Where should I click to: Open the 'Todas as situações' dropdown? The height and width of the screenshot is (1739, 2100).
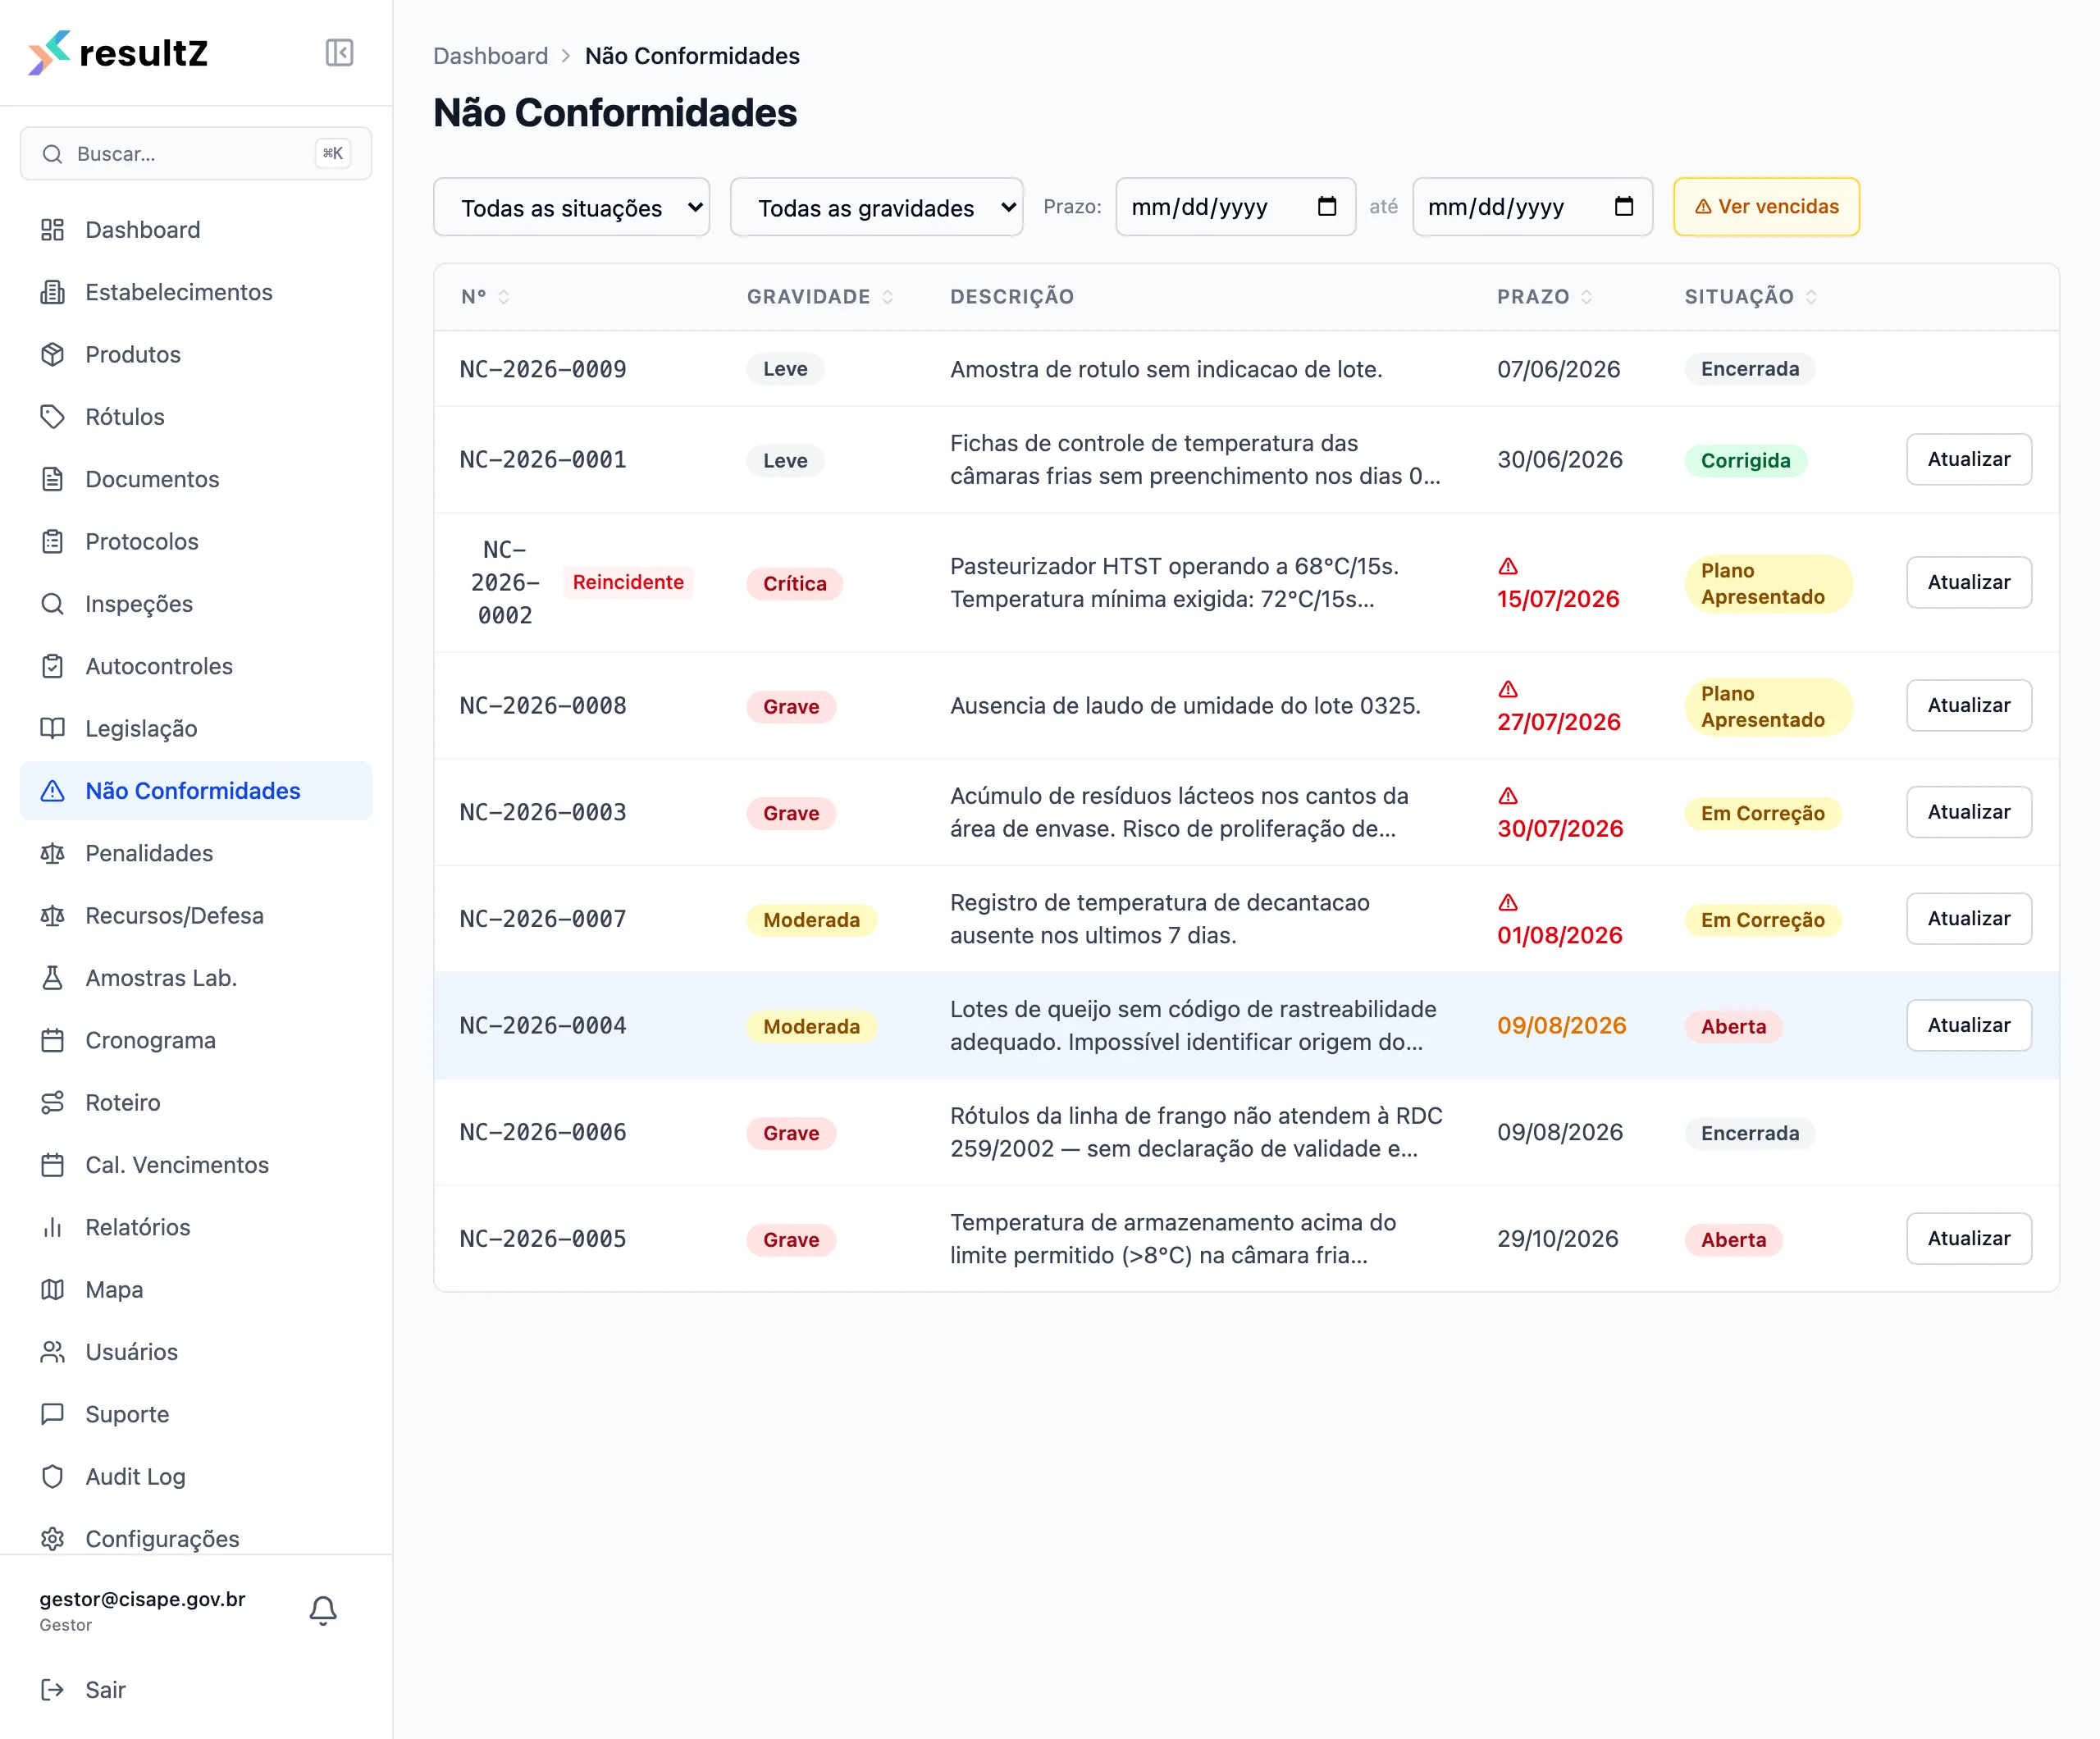click(x=571, y=207)
